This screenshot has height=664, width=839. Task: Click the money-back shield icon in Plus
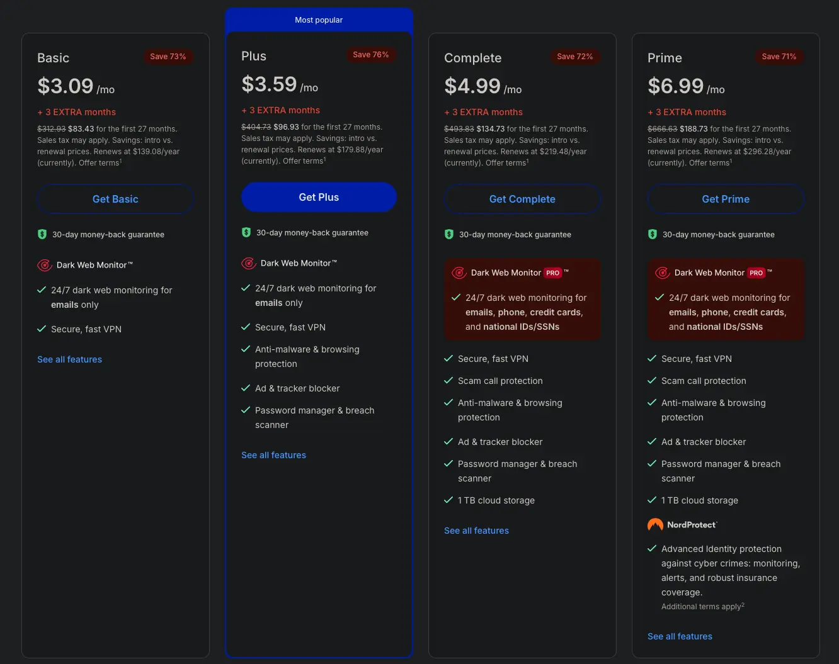[x=246, y=232]
